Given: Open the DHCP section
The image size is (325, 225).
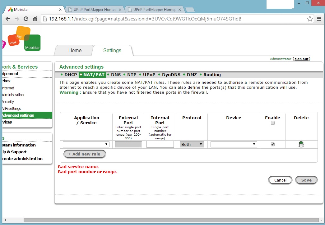Looking at the screenshot, I should 71,75.
